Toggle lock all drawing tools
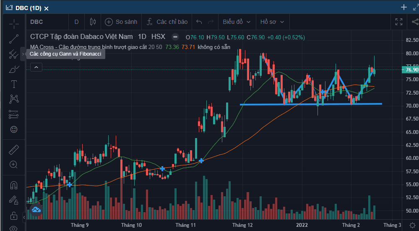The width and height of the screenshot is (419, 231). point(14,216)
